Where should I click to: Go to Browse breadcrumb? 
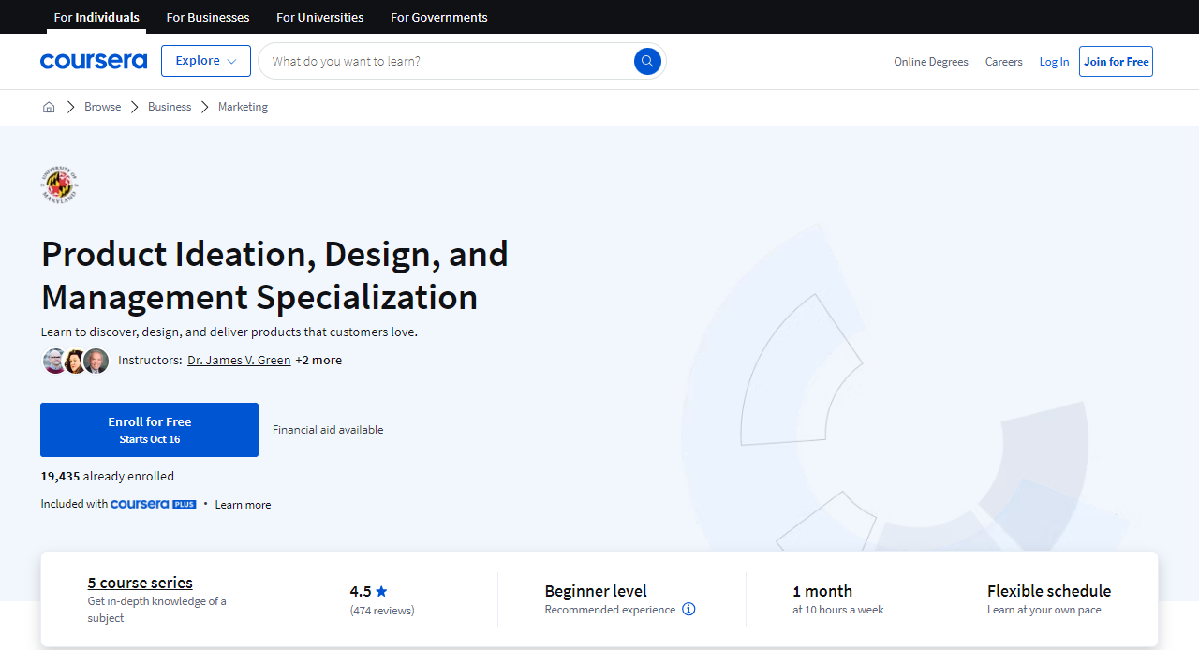point(103,107)
